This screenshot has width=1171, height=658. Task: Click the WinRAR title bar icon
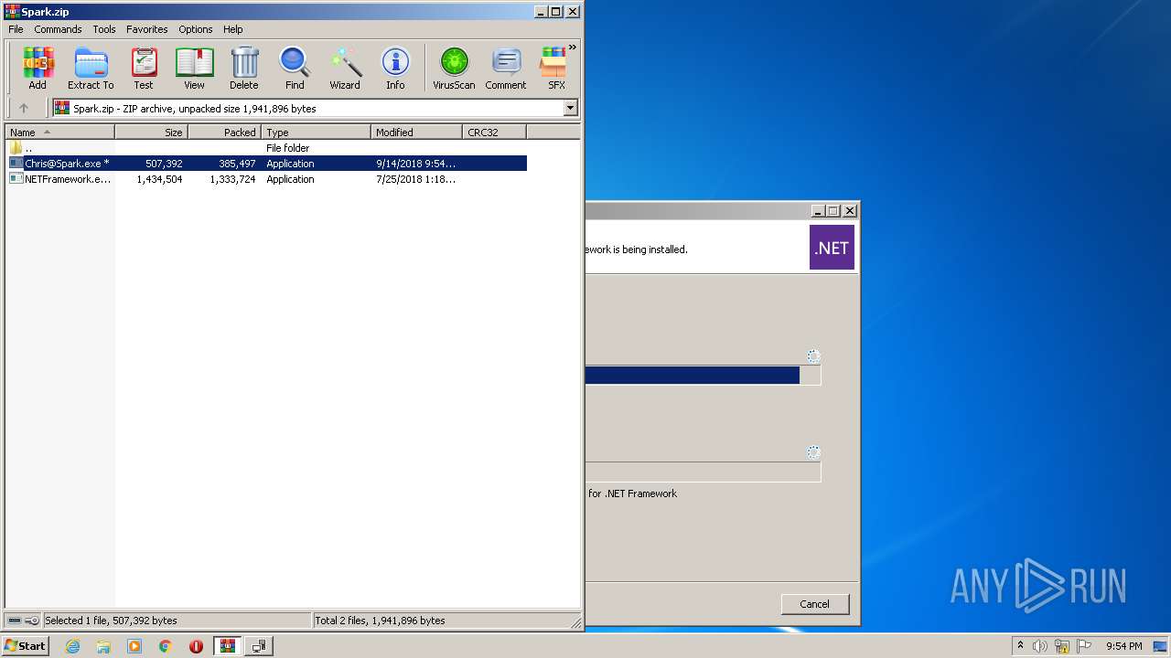click(x=12, y=12)
